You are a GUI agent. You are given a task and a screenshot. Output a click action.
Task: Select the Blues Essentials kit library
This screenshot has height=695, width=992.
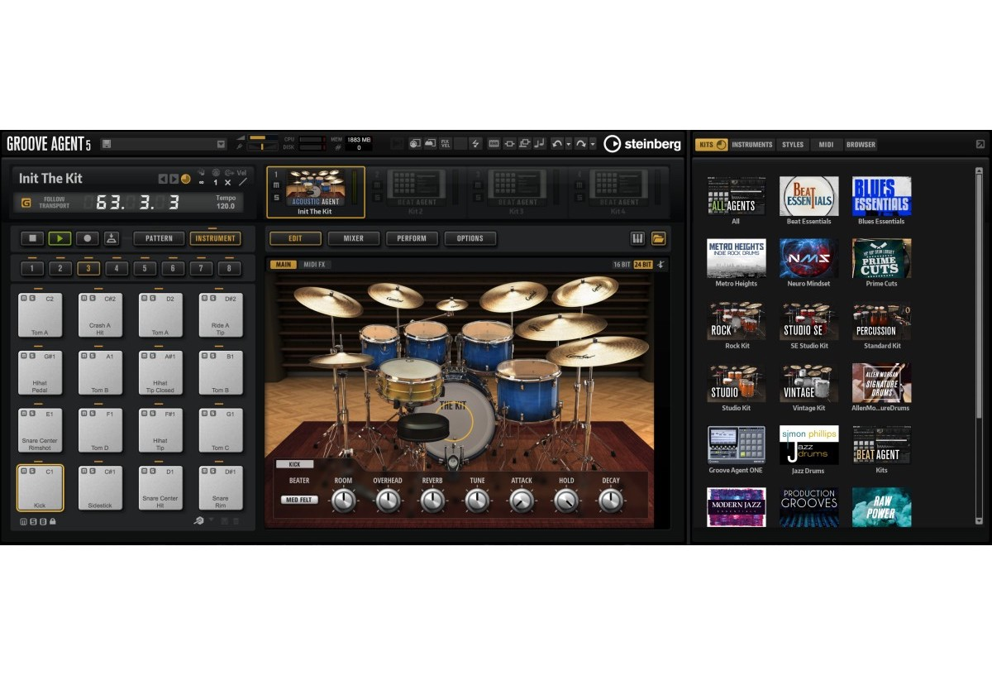[881, 200]
